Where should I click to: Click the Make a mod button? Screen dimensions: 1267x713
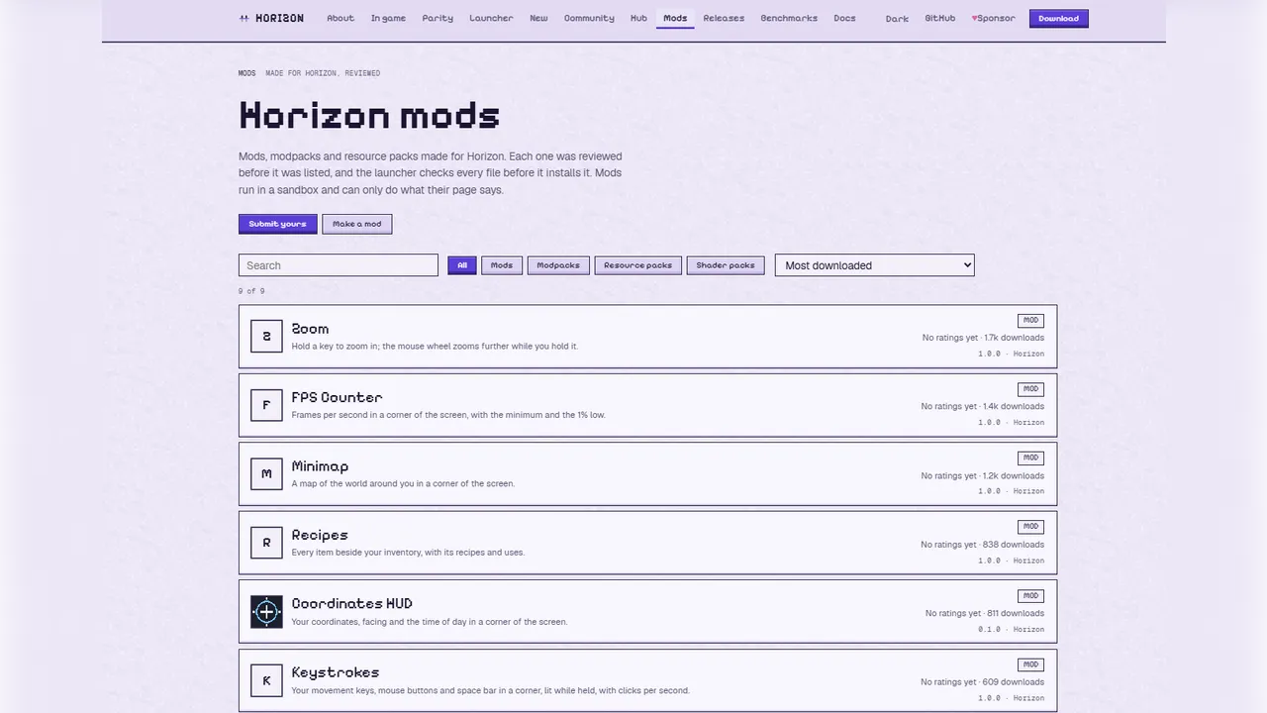pos(357,224)
